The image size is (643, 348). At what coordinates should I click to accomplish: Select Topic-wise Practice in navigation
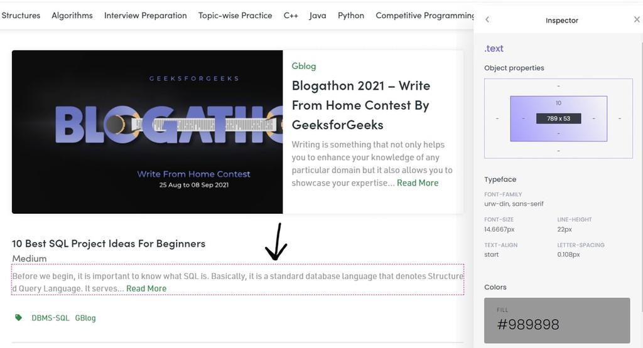click(x=235, y=16)
